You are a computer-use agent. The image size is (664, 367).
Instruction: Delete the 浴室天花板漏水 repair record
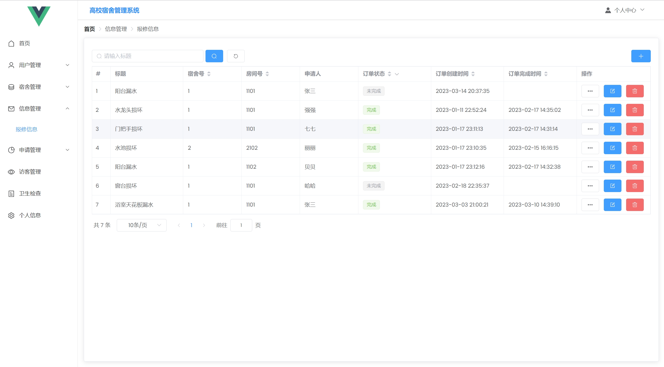[634, 205]
